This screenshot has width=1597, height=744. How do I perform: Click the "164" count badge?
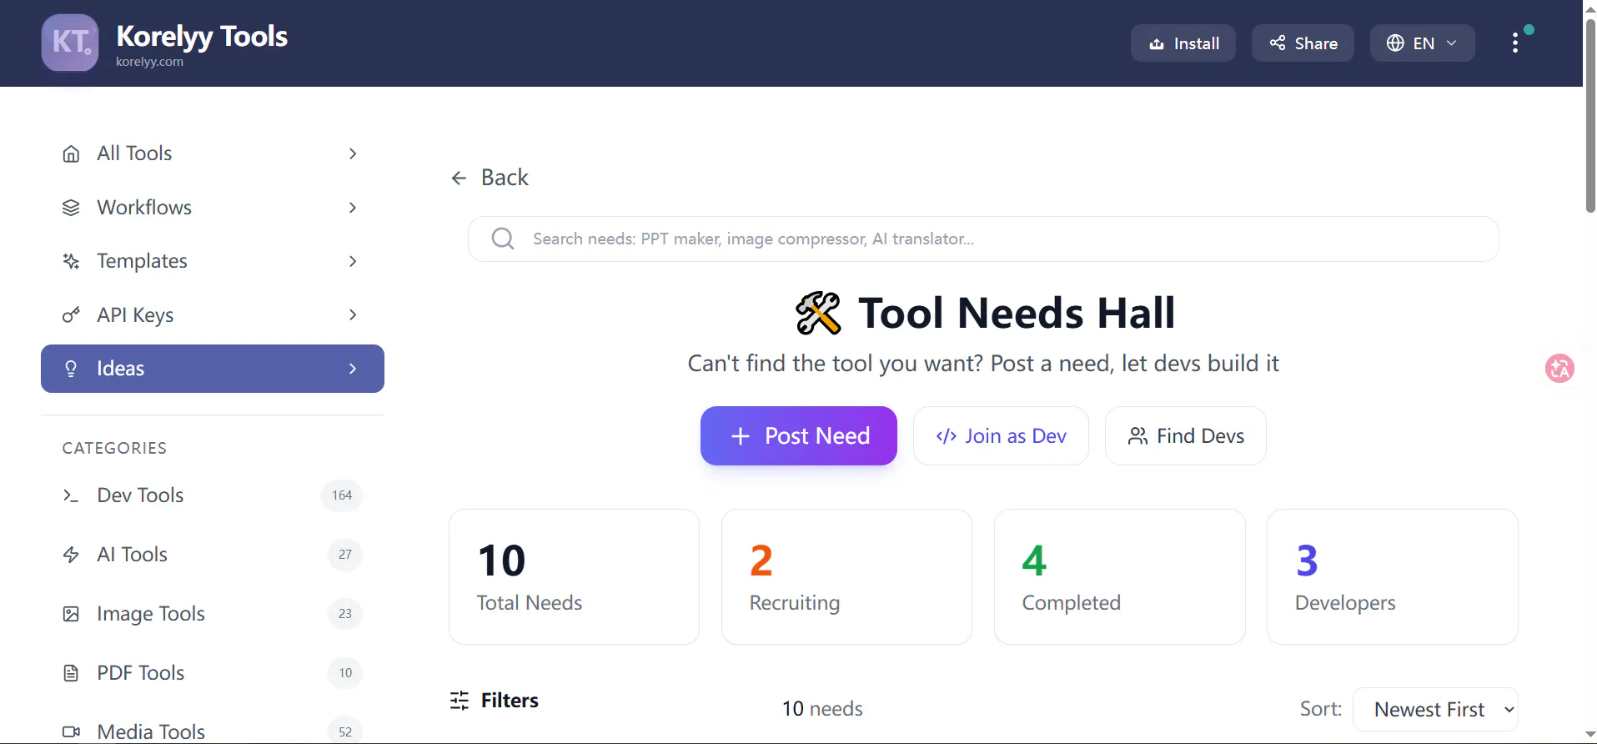[x=342, y=495]
